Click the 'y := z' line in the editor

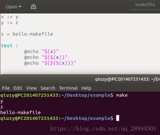point(10,23)
